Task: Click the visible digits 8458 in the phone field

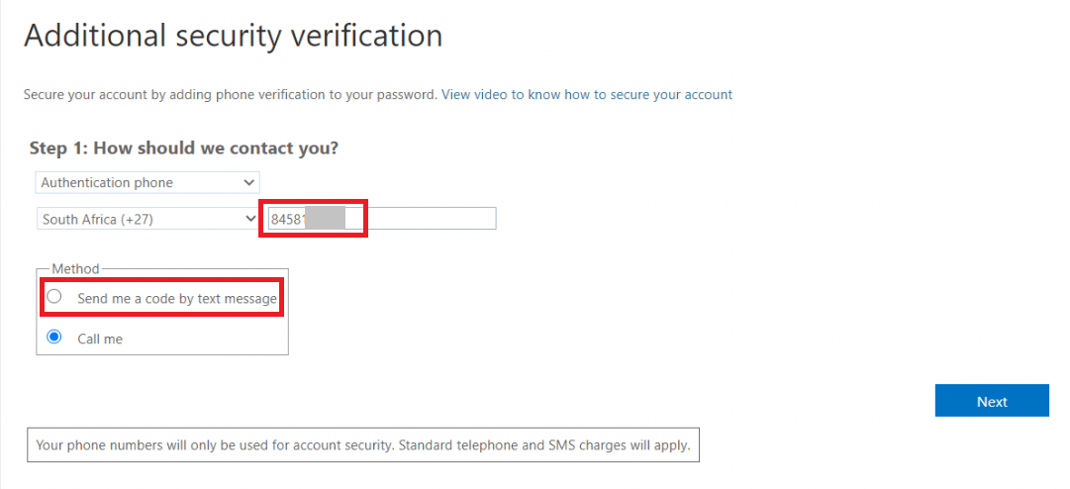Action: [x=287, y=219]
